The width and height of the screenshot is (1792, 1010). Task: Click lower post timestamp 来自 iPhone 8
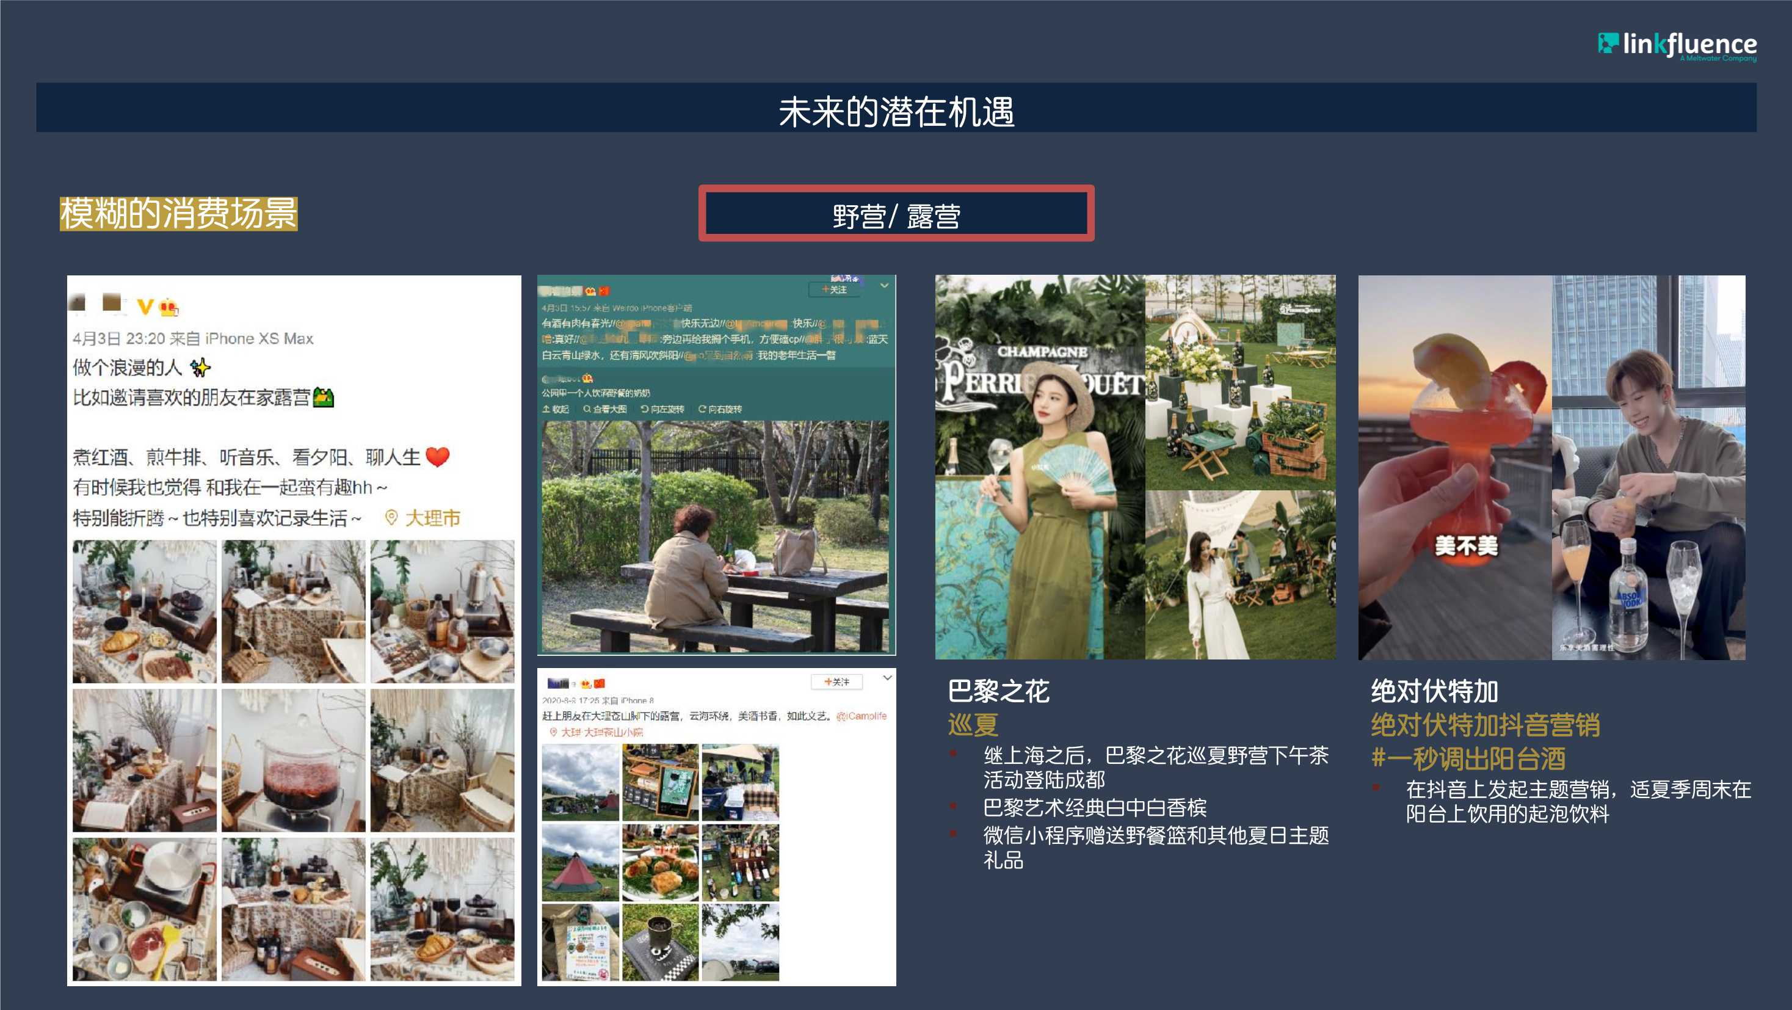point(598,700)
